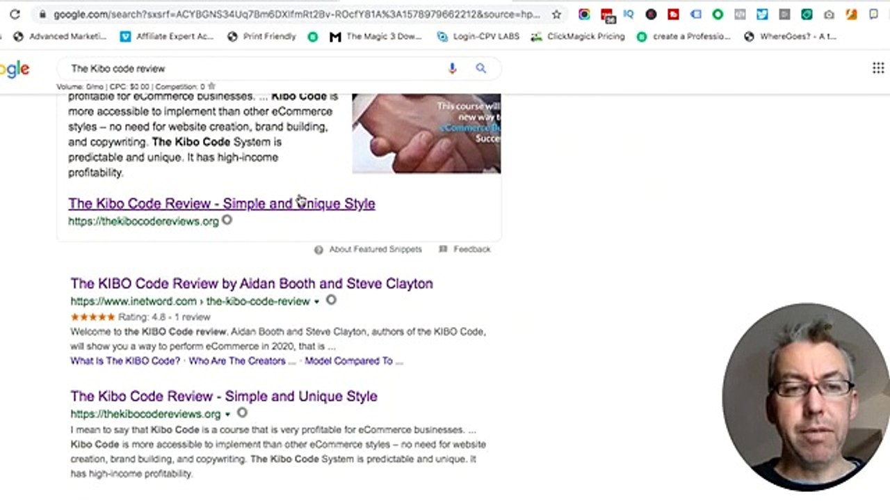890x501 pixels.
Task: Click the Google logo
Action: [15, 68]
